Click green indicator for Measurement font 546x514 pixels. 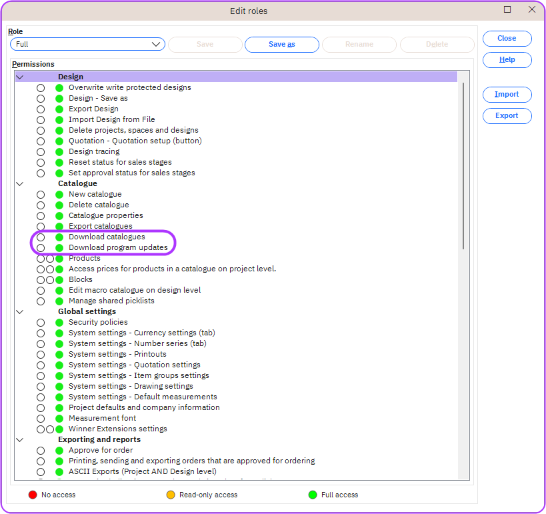pyautogui.click(x=59, y=418)
